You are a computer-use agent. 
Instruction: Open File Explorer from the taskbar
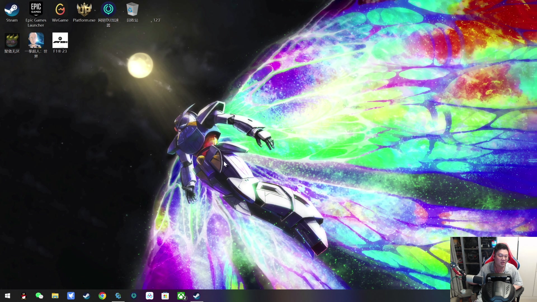point(55,296)
